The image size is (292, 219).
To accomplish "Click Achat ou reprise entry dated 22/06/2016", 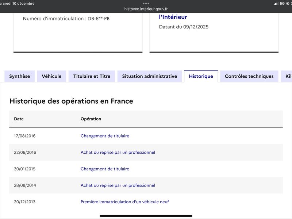I will click(x=118, y=152).
